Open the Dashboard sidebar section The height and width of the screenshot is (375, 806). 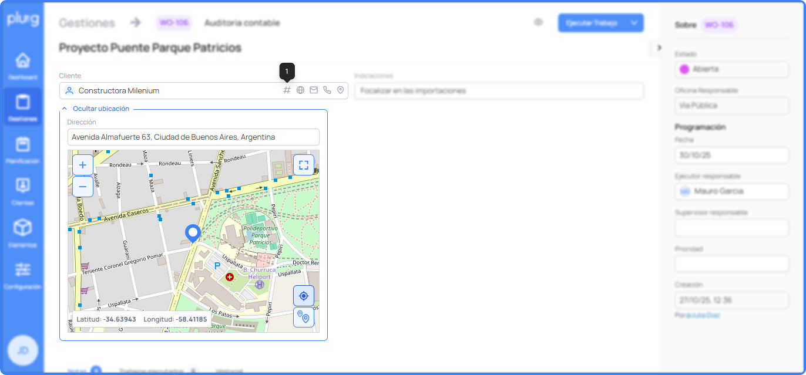(x=22, y=66)
